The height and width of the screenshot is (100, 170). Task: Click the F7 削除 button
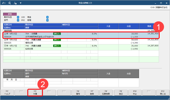[92, 93]
